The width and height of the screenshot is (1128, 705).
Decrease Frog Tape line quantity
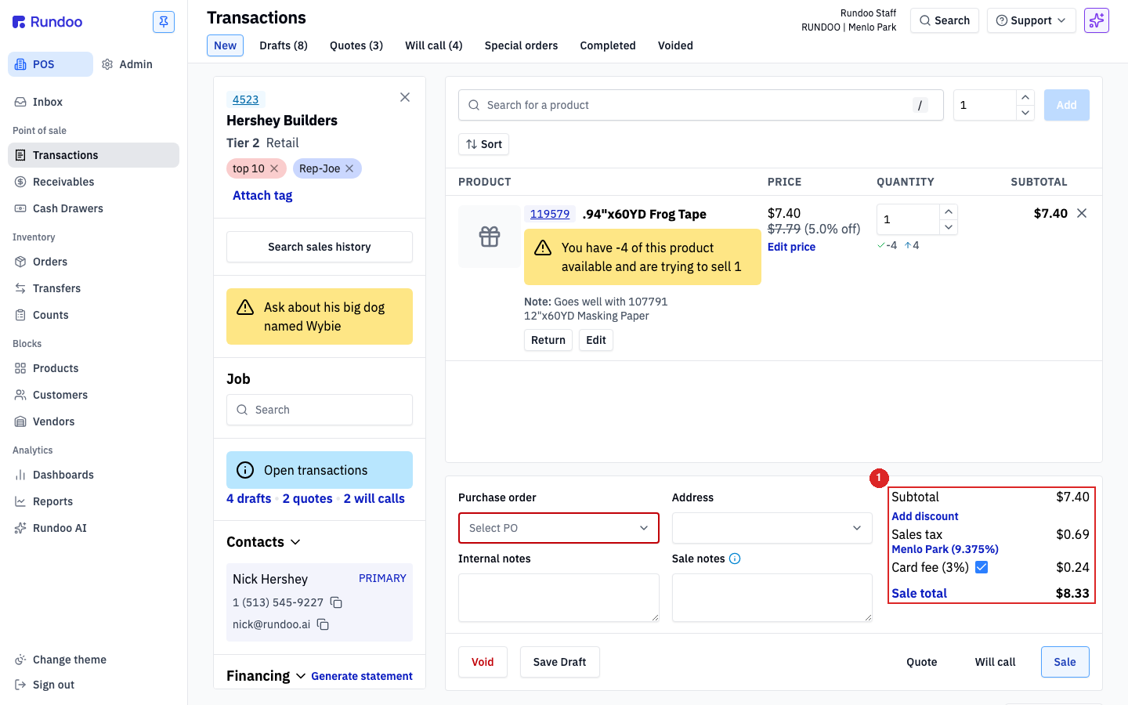click(949, 227)
